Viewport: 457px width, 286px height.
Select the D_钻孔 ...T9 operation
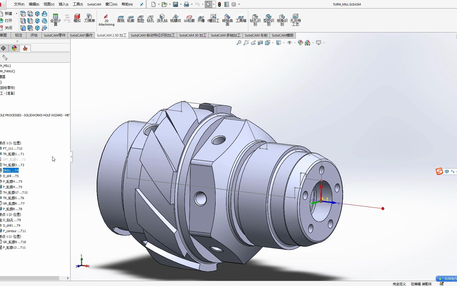[x=12, y=220]
